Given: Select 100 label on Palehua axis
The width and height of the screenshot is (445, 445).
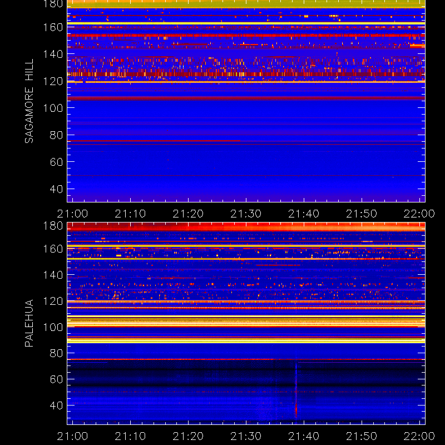Looking at the screenshot, I should click(x=53, y=327).
